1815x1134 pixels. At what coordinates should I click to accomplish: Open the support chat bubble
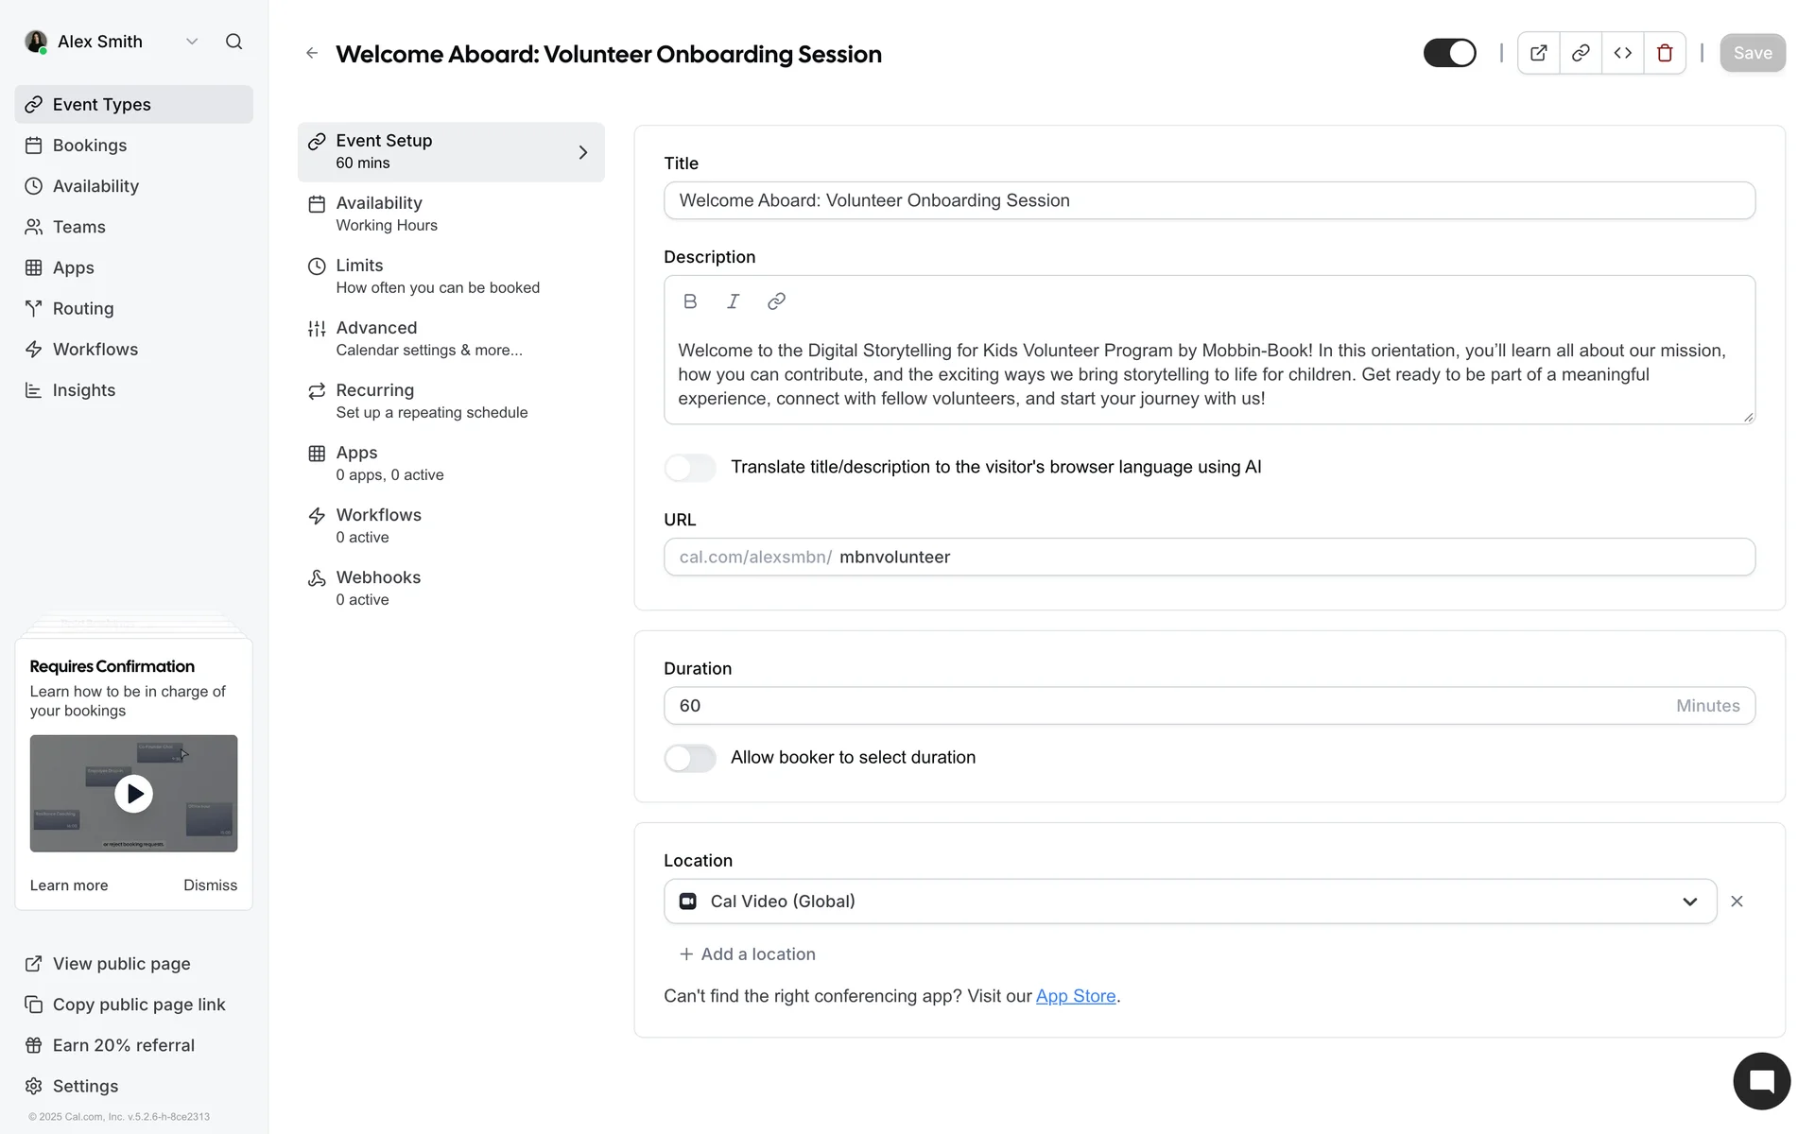pyautogui.click(x=1761, y=1081)
